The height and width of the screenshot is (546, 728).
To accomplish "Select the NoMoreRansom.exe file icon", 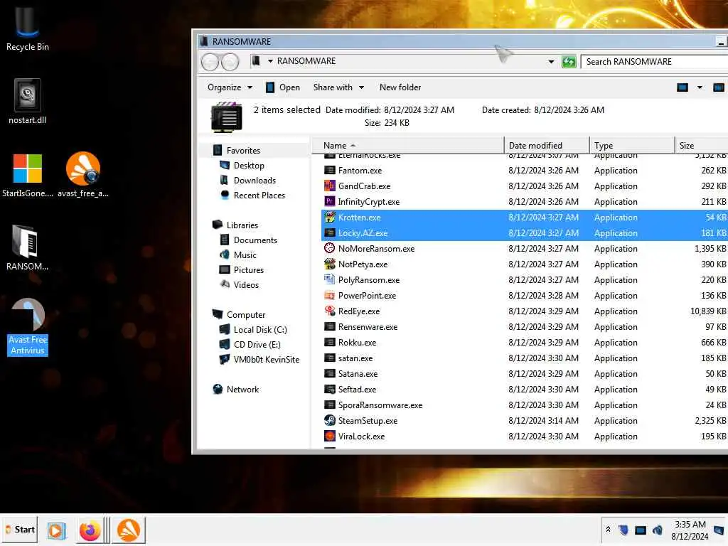I will point(330,248).
